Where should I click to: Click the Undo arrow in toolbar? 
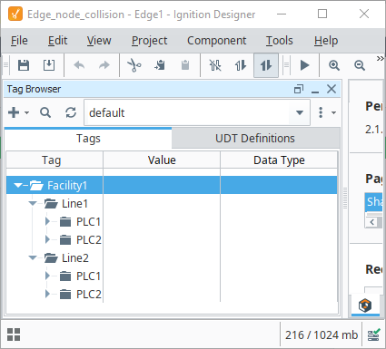[x=79, y=65]
